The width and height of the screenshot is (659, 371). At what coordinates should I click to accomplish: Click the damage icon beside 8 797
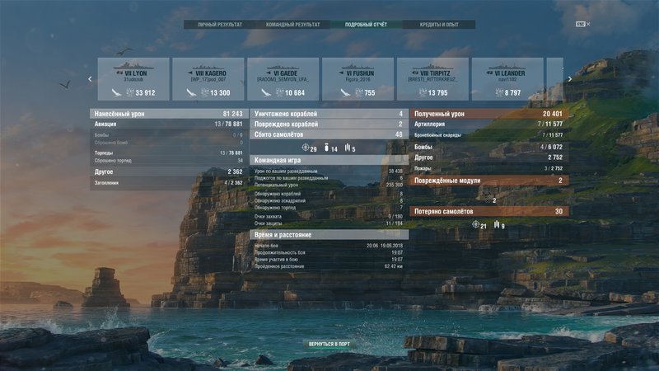point(499,92)
